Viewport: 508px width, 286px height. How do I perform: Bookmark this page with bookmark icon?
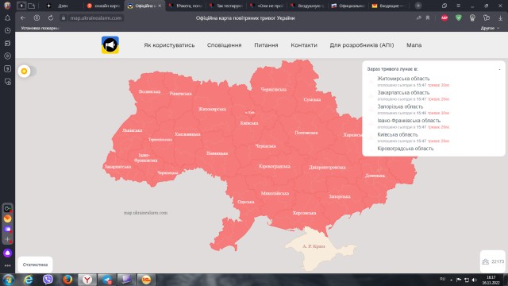[428, 18]
